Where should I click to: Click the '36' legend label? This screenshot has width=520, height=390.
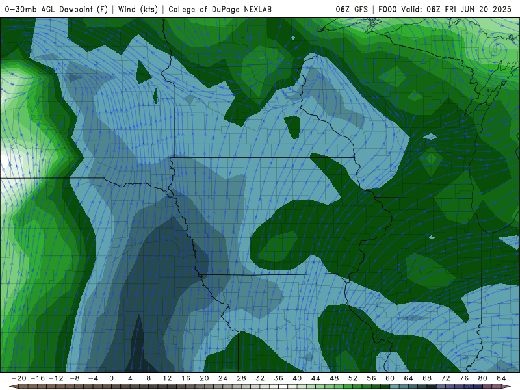279,378
